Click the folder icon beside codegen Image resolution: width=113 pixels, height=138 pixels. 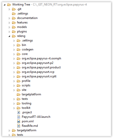coord(19,50)
